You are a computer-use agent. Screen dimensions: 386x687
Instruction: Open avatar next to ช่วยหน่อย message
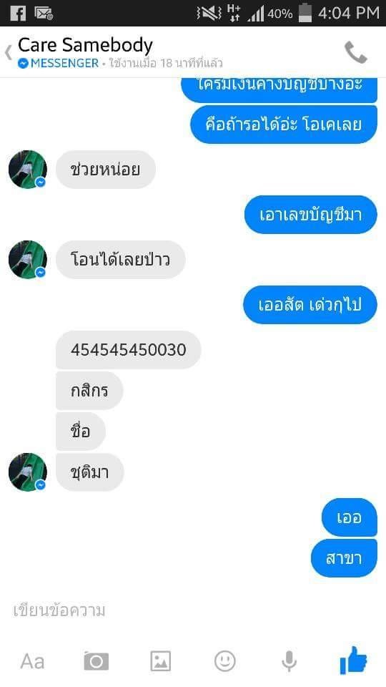pos(28,170)
